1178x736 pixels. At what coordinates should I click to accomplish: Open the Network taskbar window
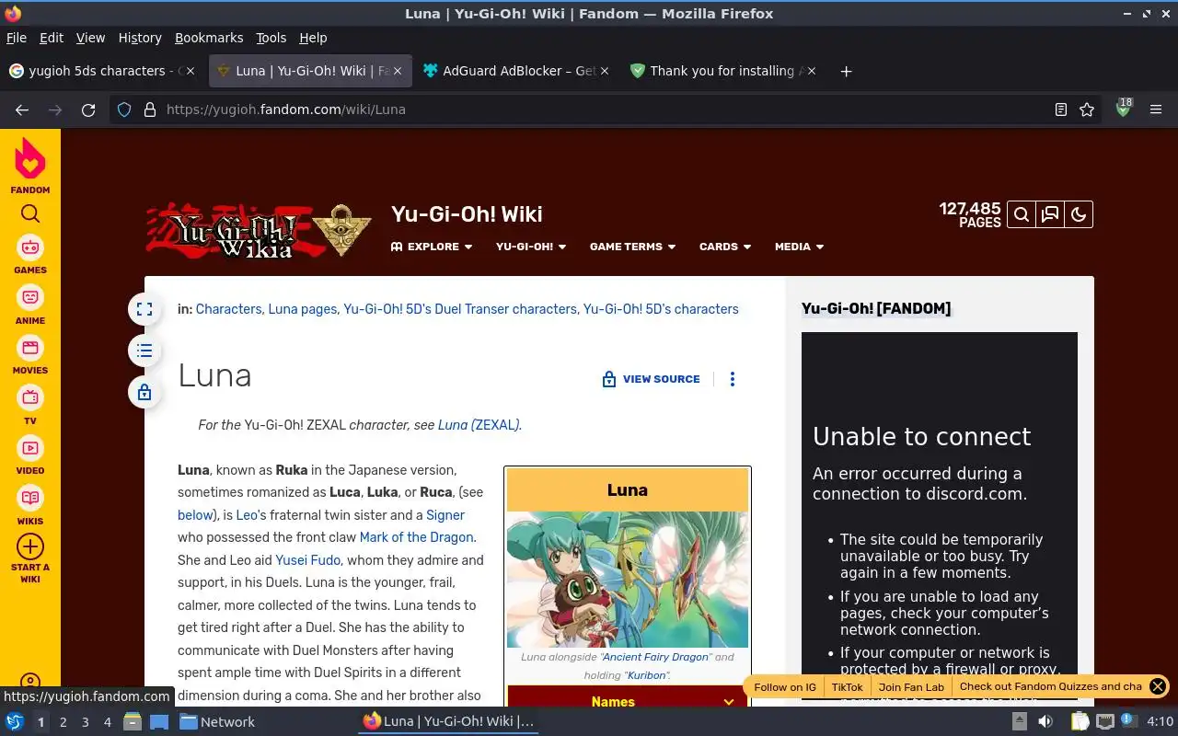(x=217, y=721)
